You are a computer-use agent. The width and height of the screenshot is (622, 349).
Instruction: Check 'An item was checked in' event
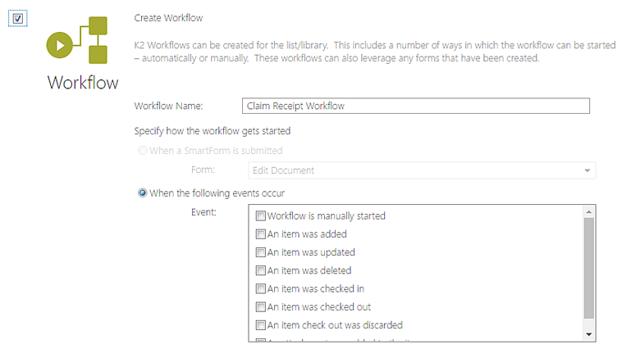coord(261,289)
